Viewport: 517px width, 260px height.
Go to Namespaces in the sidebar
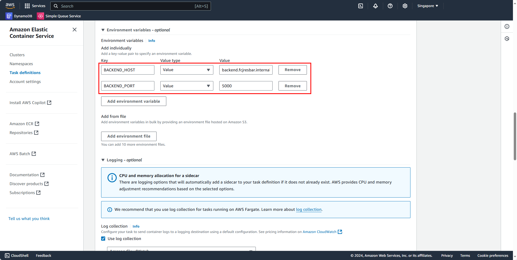coord(21,64)
